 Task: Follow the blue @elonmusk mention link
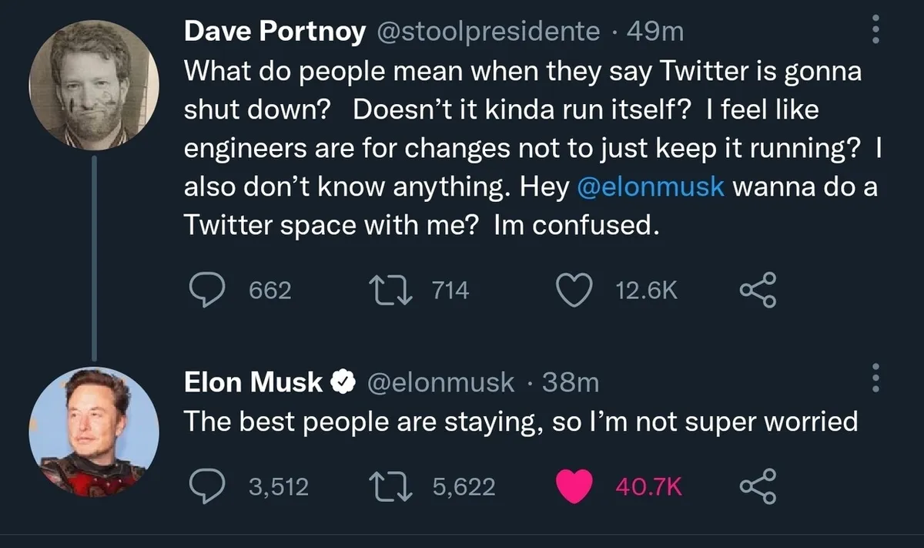651,188
